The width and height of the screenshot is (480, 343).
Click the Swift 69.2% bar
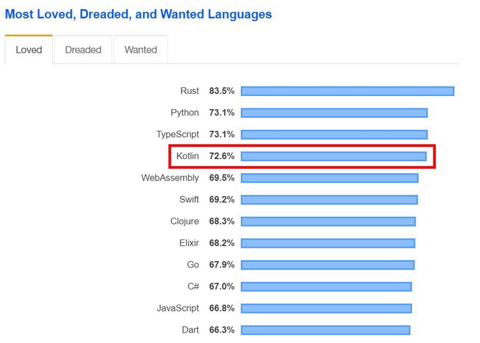point(329,200)
